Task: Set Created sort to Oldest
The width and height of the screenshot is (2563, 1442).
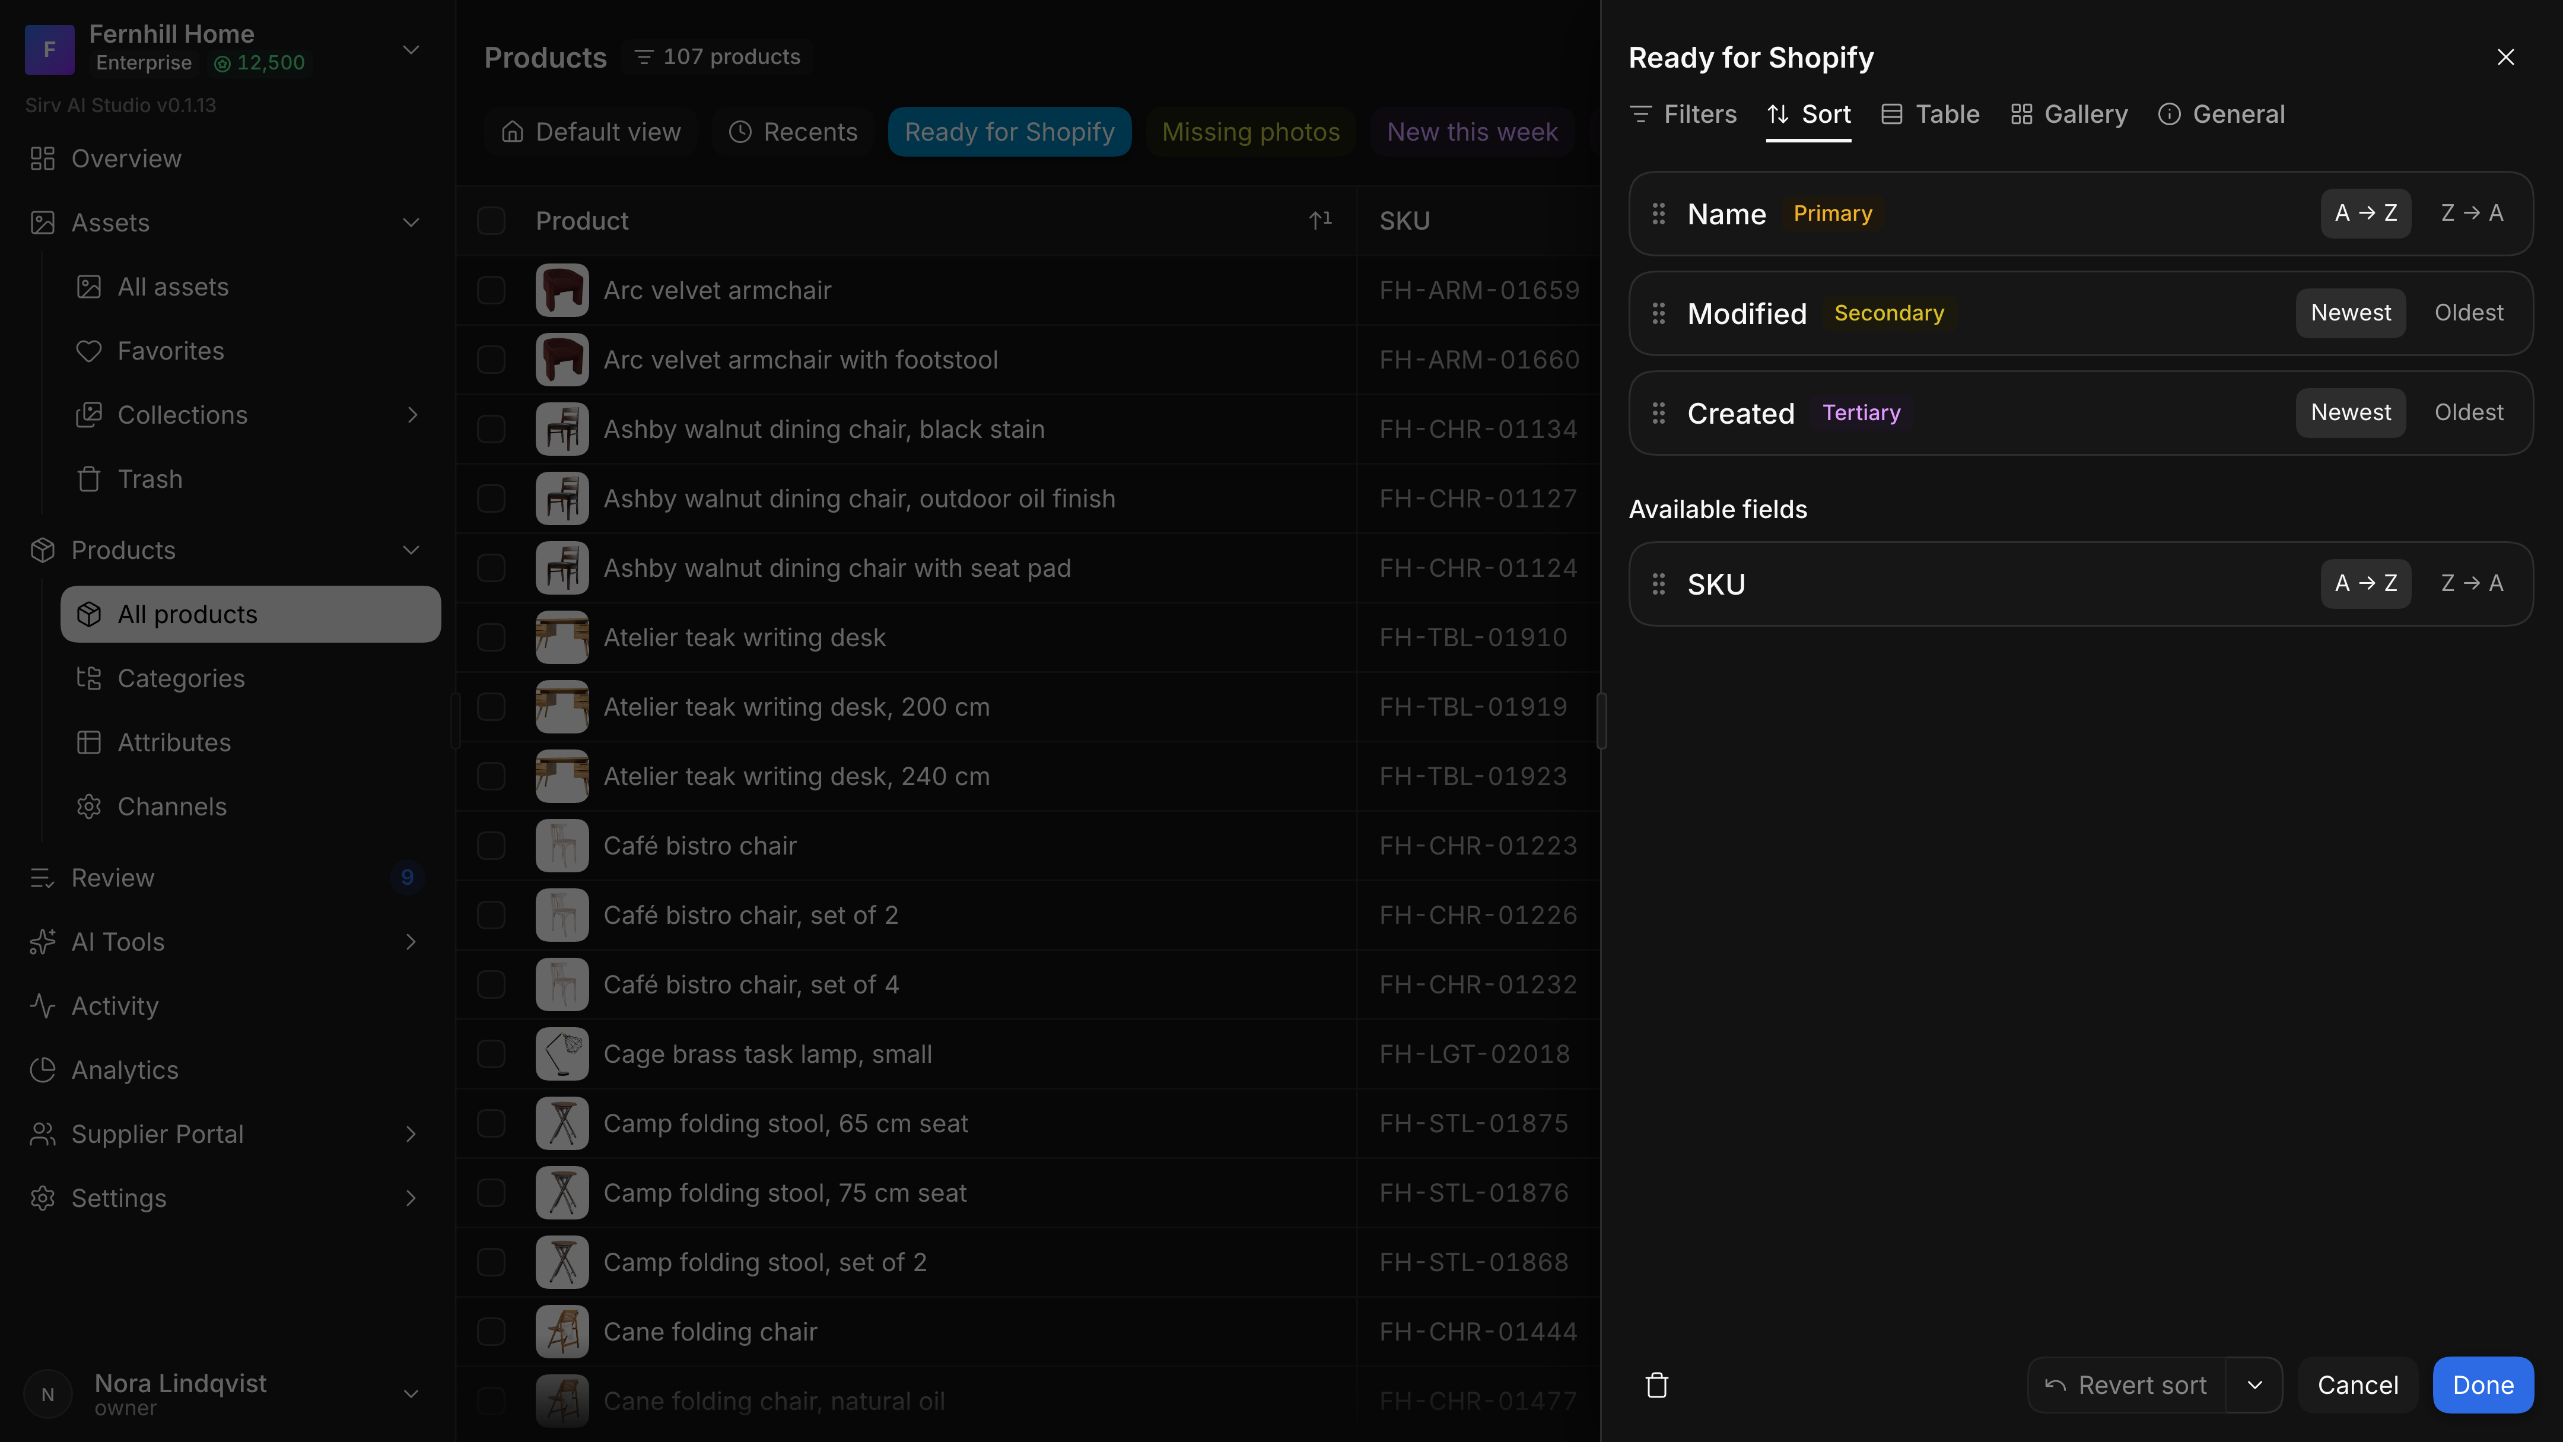Action: pos(2469,412)
